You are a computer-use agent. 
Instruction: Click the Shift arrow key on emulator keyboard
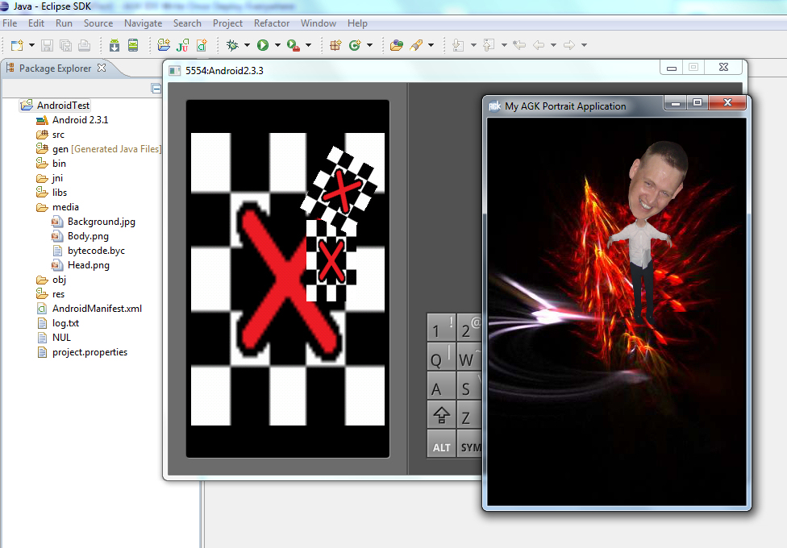[x=442, y=414]
